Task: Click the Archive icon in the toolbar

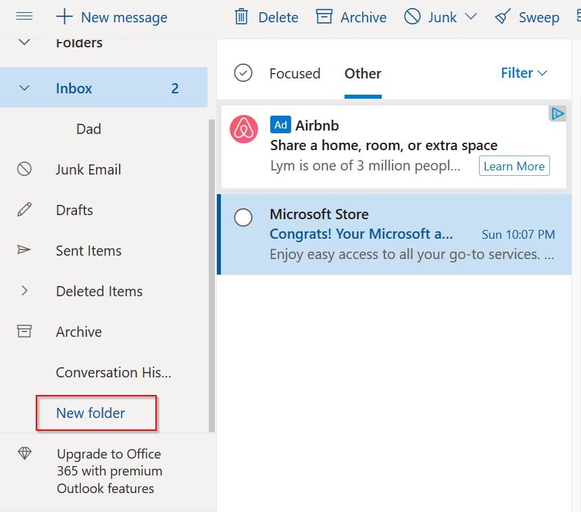Action: point(325,16)
